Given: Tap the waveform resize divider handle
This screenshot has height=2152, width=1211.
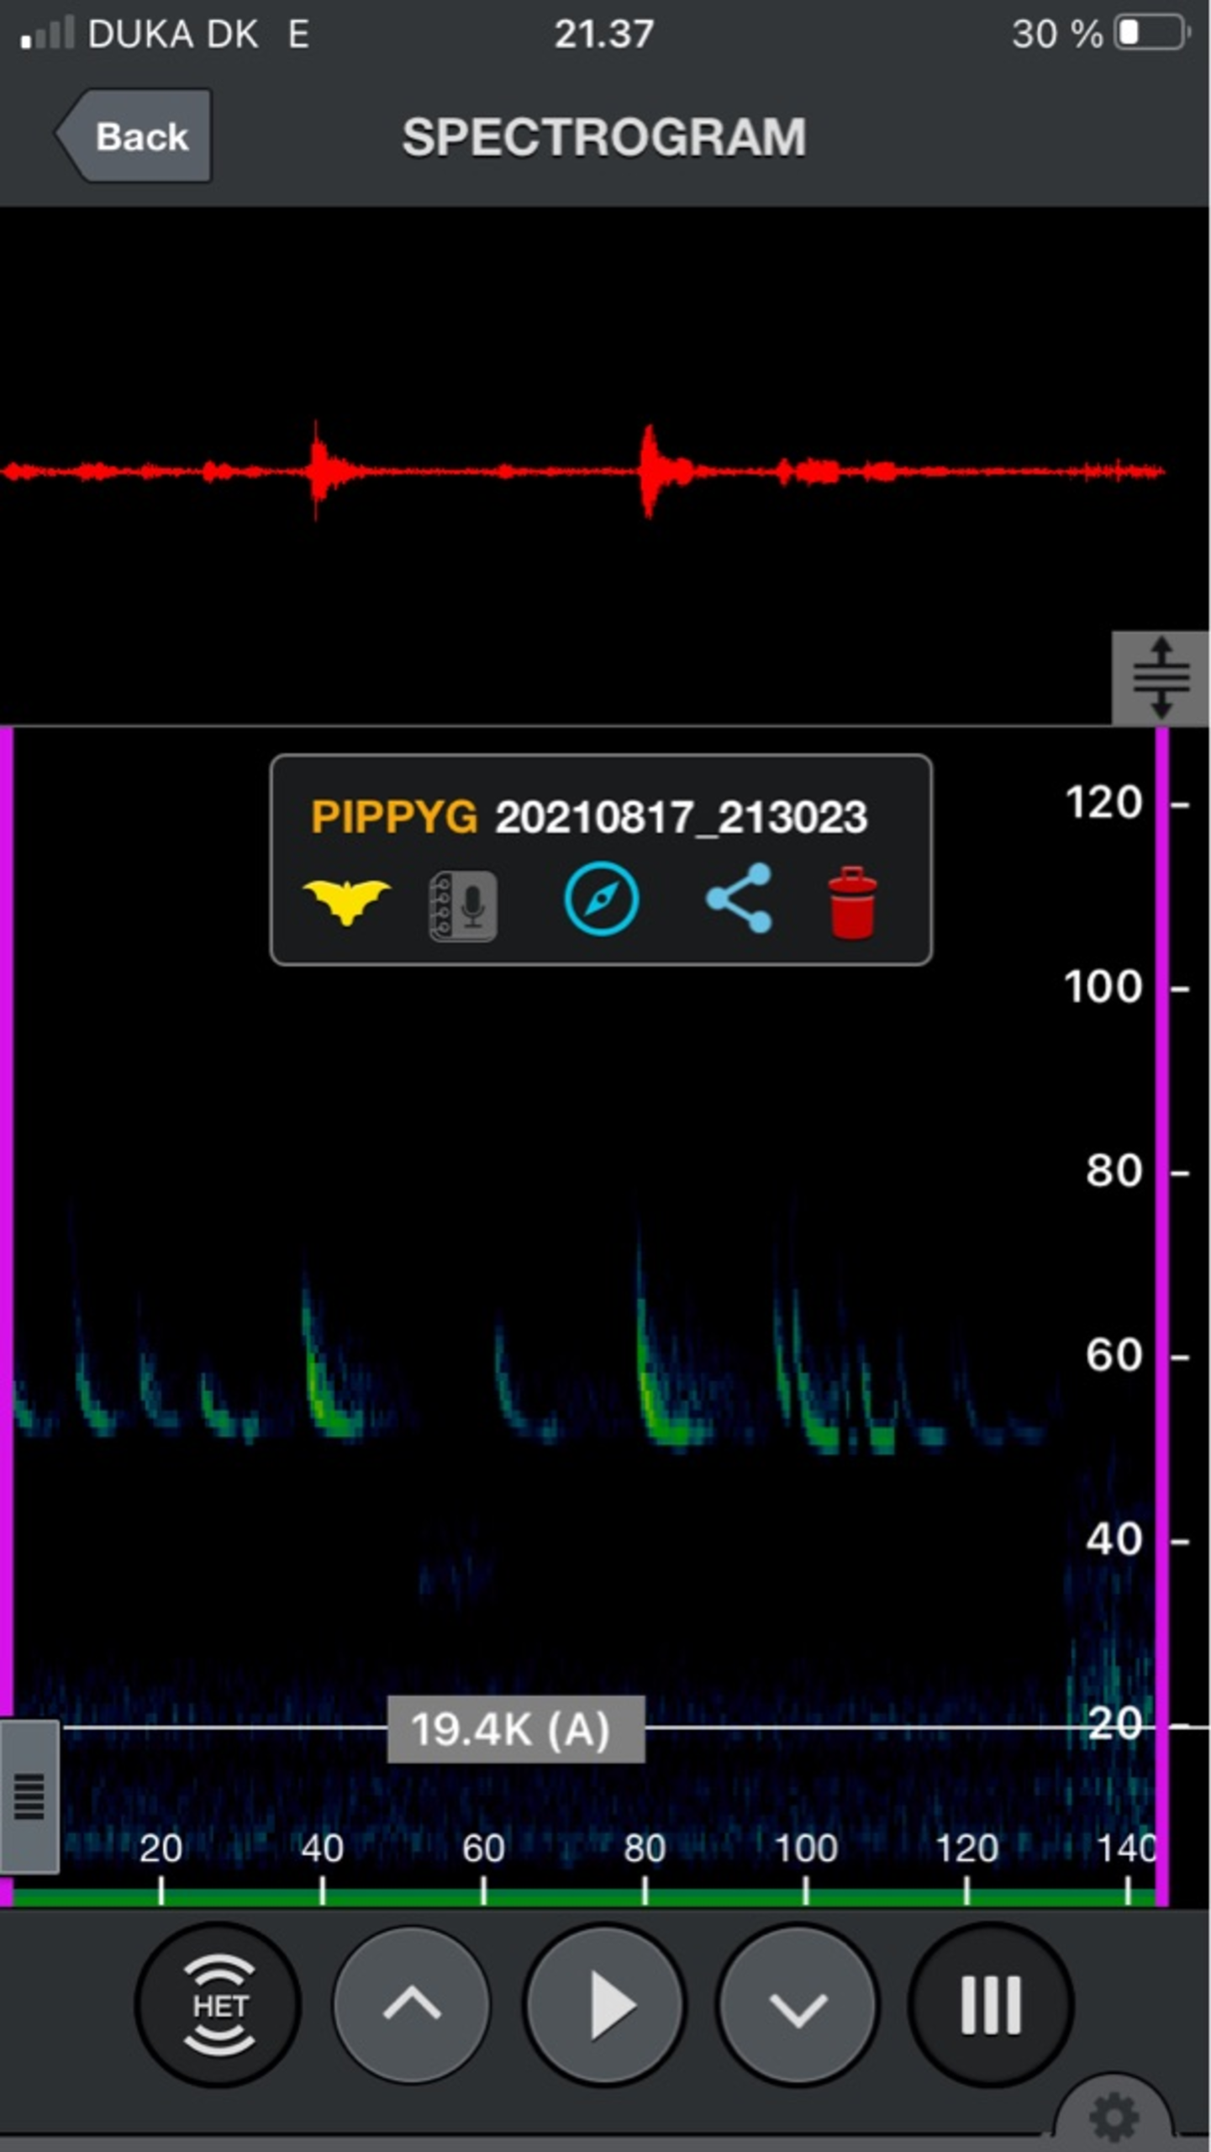Looking at the screenshot, I should pos(1161,678).
